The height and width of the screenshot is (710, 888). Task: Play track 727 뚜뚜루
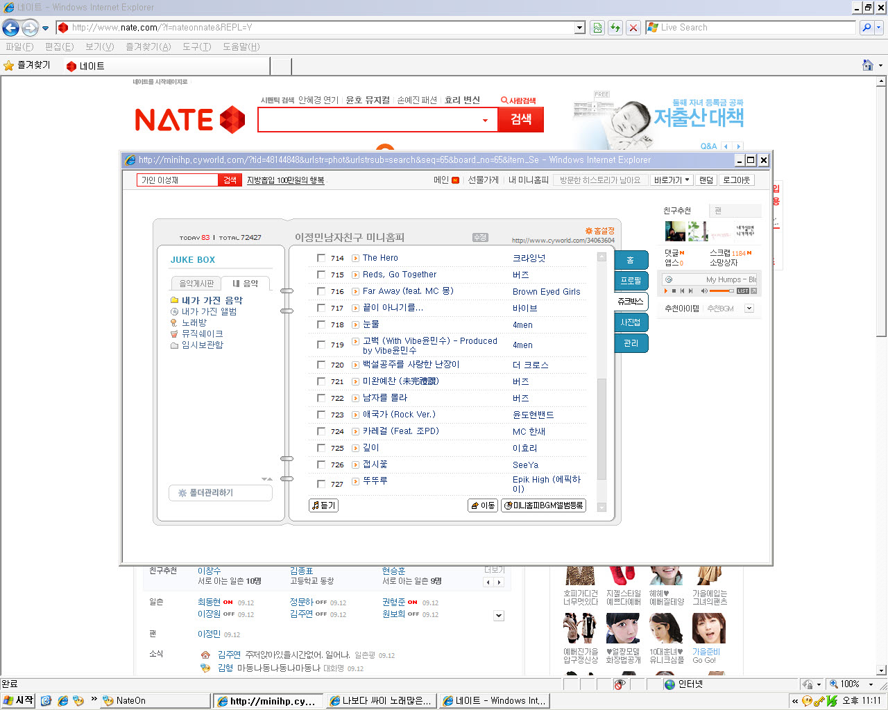click(x=355, y=481)
